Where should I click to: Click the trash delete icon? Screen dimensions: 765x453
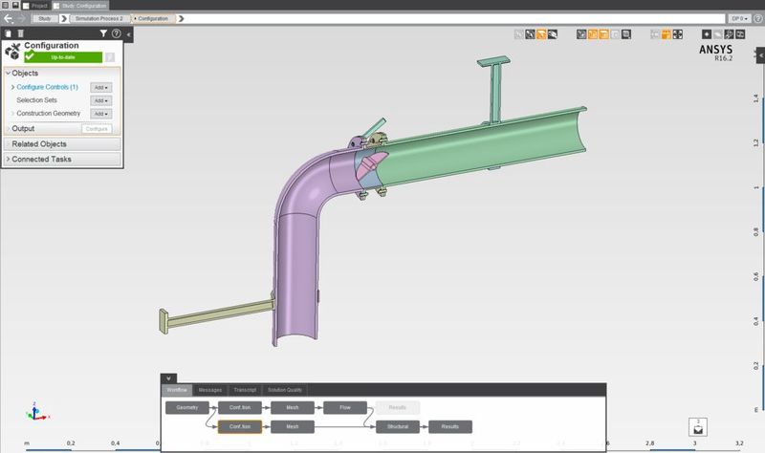(21, 33)
